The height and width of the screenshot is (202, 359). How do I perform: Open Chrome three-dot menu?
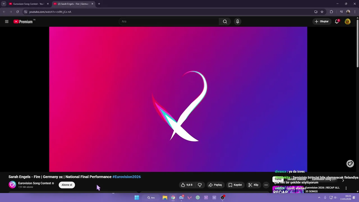click(355, 12)
